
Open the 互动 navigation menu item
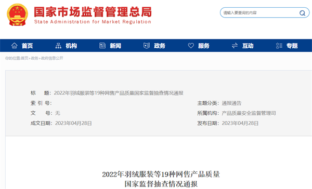[248, 46]
